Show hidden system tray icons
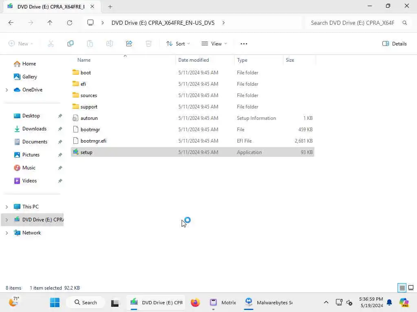This screenshot has height=312, width=417. [x=326, y=302]
